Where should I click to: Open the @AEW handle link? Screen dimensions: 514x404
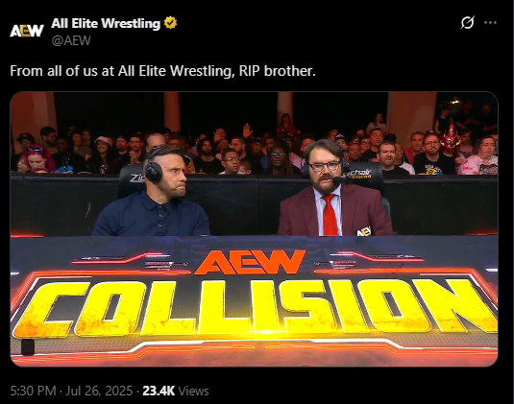[x=71, y=40]
